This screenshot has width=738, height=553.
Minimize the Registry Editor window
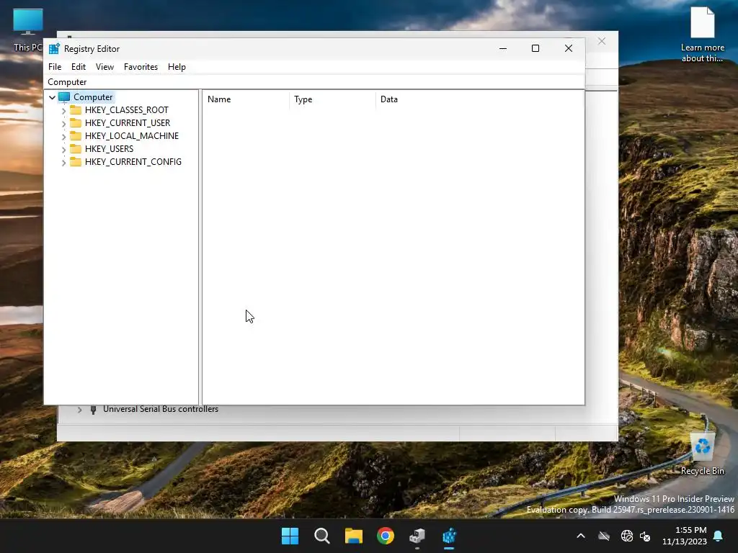502,48
